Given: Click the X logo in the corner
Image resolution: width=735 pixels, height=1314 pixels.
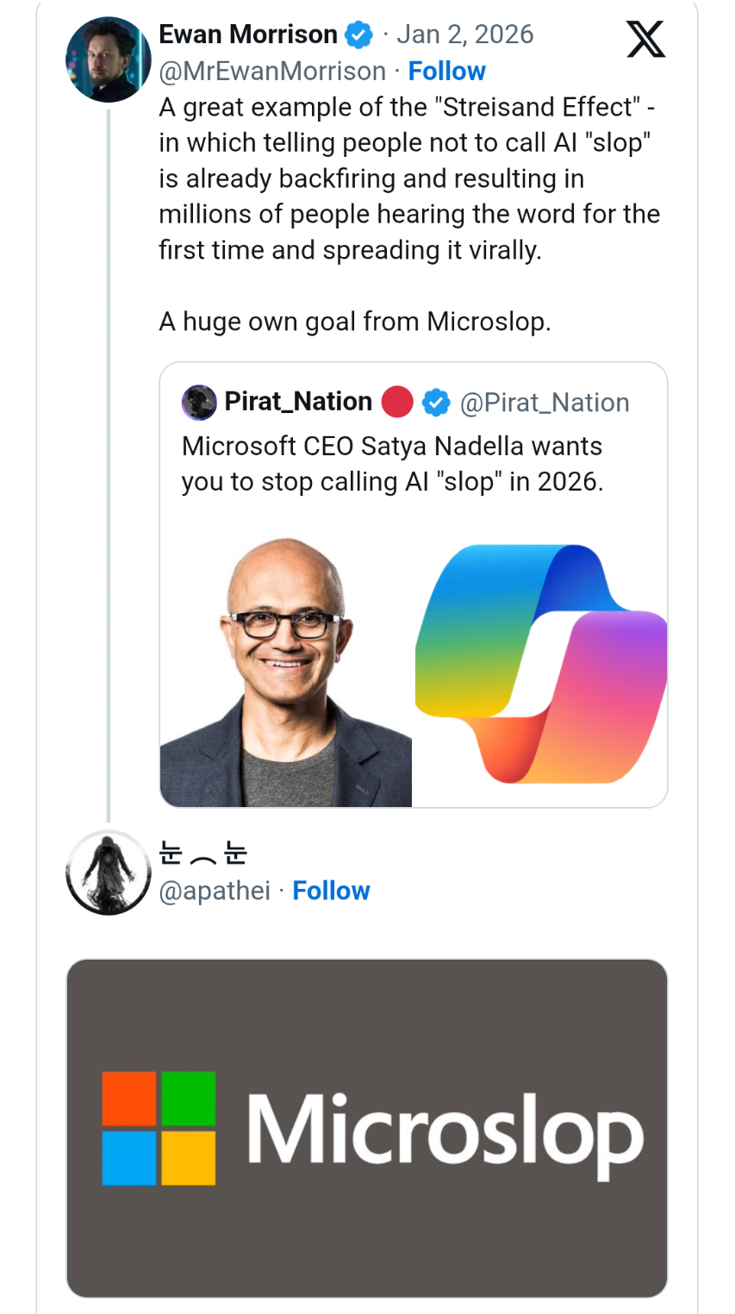Looking at the screenshot, I should click(645, 40).
